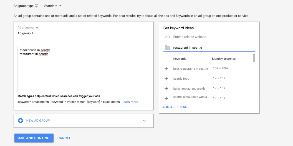The height and width of the screenshot is (146, 293).
Task: Click the blue plus circle for new ad group
Action: click(x=20, y=121)
